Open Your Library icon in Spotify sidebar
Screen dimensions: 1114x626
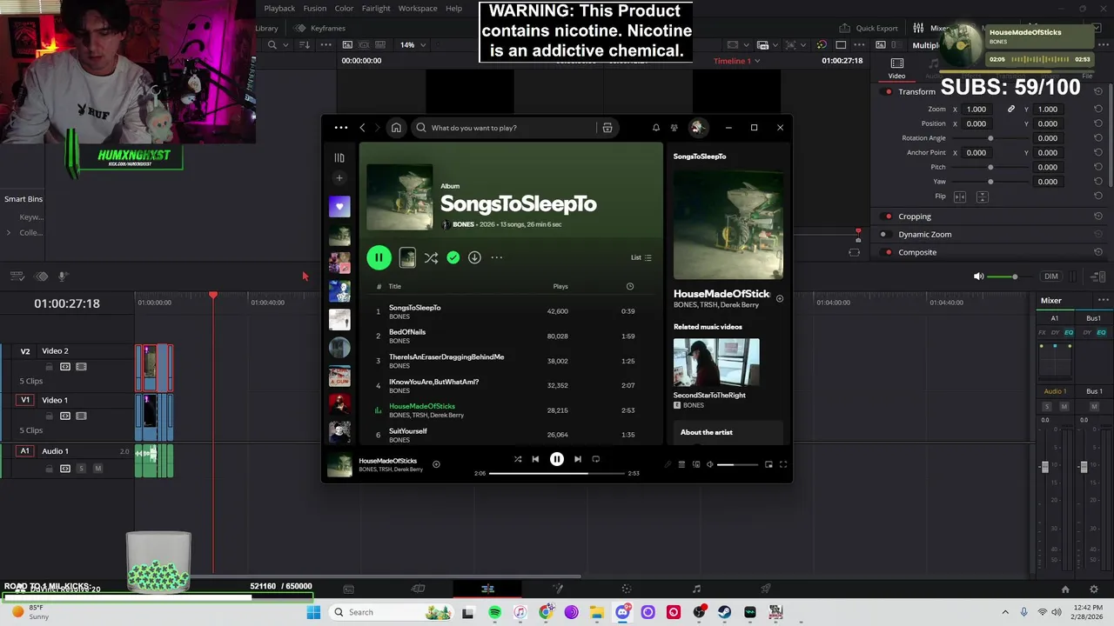[x=339, y=158]
